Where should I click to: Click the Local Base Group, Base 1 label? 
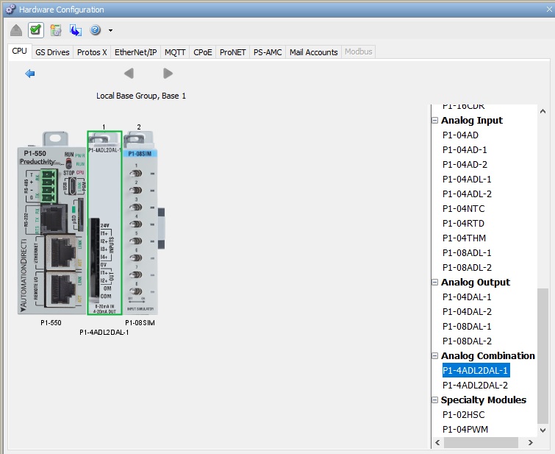coord(141,96)
